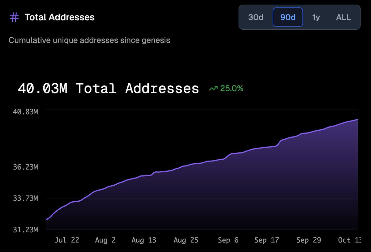Select the 30d time range
The height and width of the screenshot is (252, 371).
(x=256, y=17)
